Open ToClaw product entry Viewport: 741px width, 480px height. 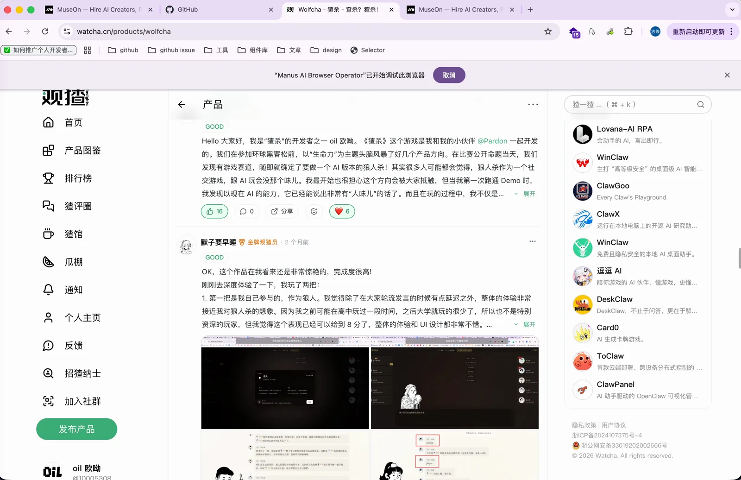click(x=638, y=361)
